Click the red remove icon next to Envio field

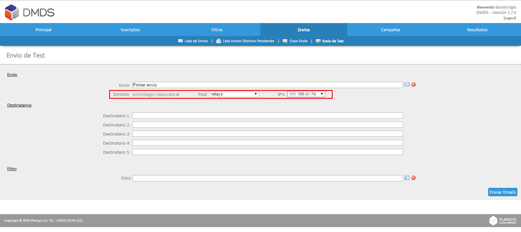413,84
